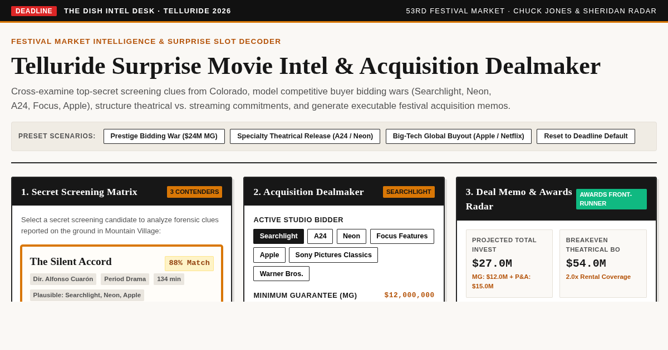Pick Warner Bros. as active bidder
Viewport: 668px width, 350px height.
click(x=282, y=274)
